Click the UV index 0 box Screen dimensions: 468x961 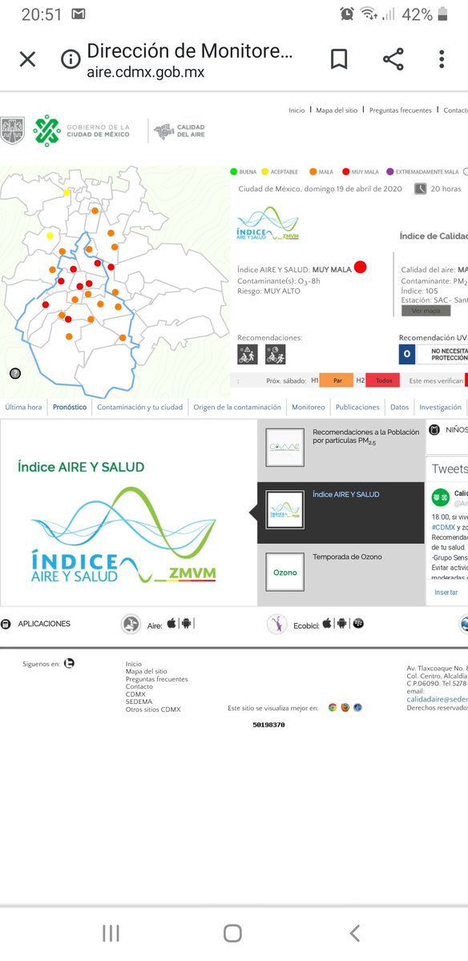tap(406, 354)
